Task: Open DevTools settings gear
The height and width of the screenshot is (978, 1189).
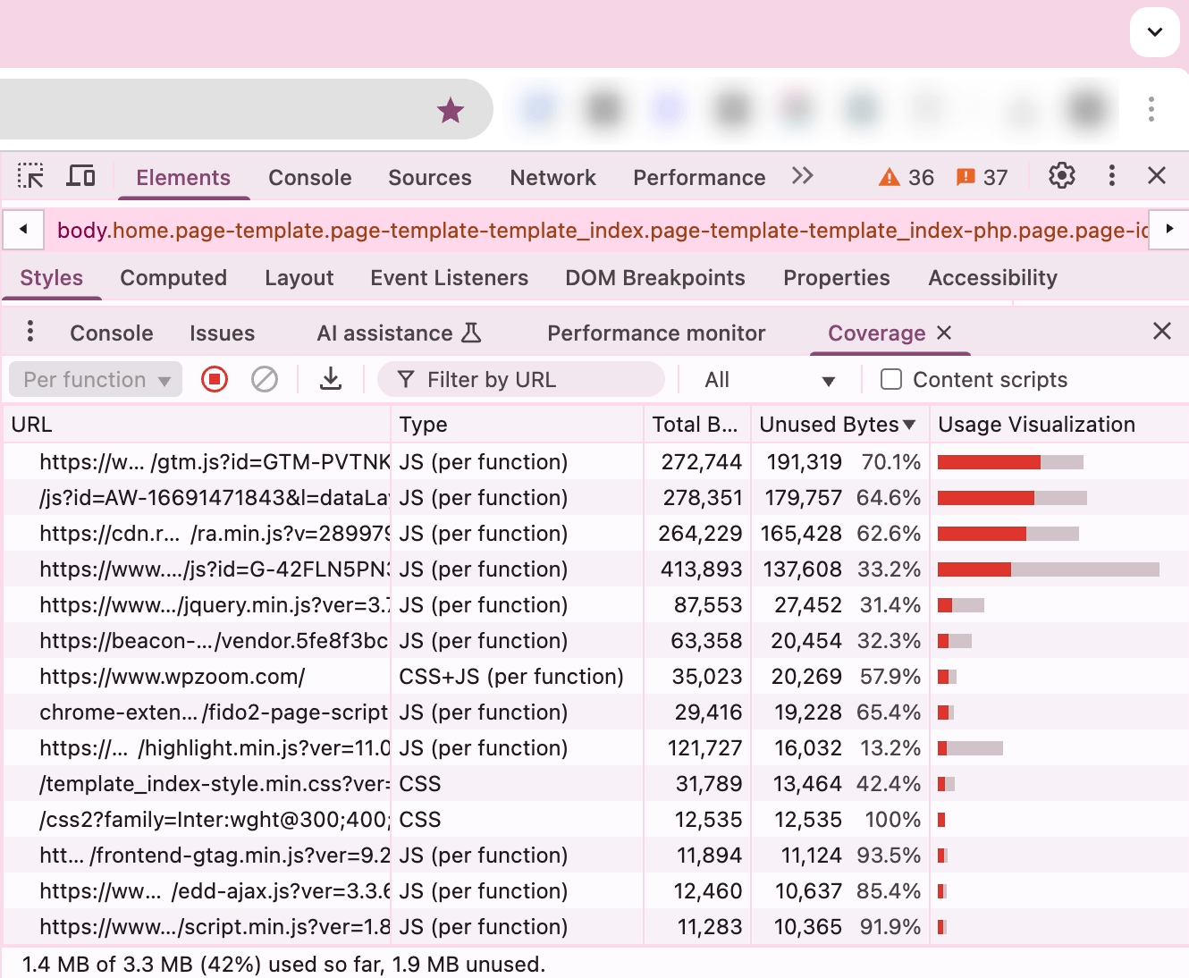Action: pyautogui.click(x=1061, y=176)
